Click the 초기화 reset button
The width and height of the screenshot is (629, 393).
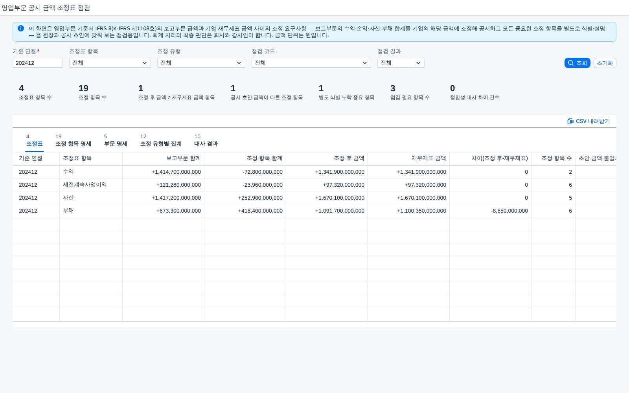(605, 63)
